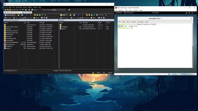
Task: Click remote select-all plus icon
Action: [x=99, y=18]
